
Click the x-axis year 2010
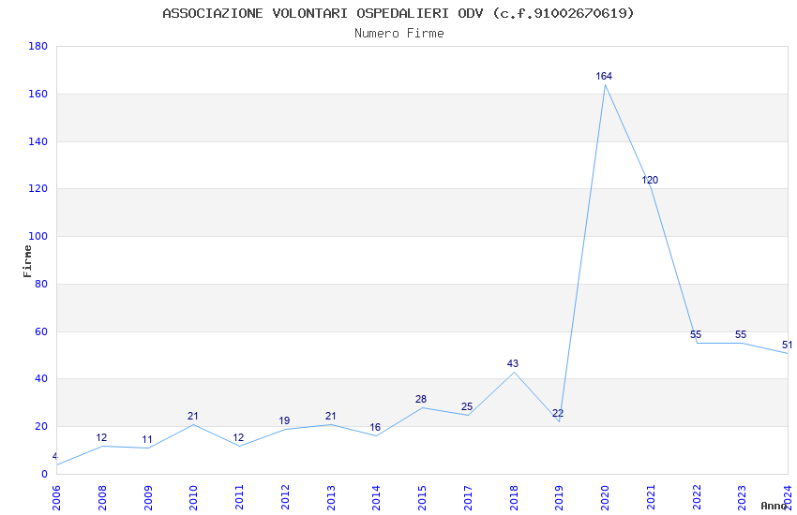pyautogui.click(x=193, y=497)
